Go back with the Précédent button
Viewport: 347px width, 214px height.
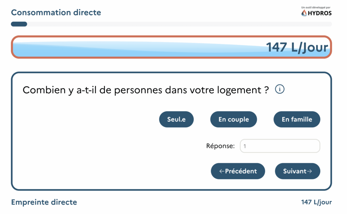pyautogui.click(x=238, y=171)
